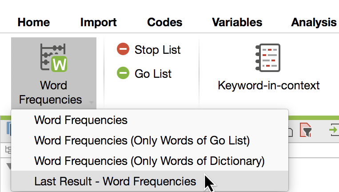Image resolution: width=339 pixels, height=192 pixels.
Task: Select the Variables tab
Action: click(237, 22)
